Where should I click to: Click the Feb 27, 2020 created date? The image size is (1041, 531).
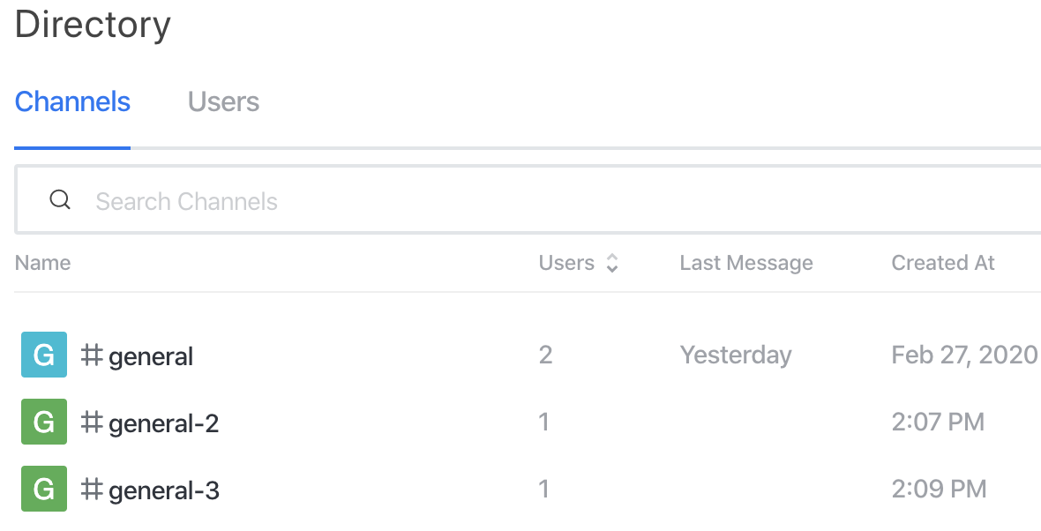pos(964,355)
